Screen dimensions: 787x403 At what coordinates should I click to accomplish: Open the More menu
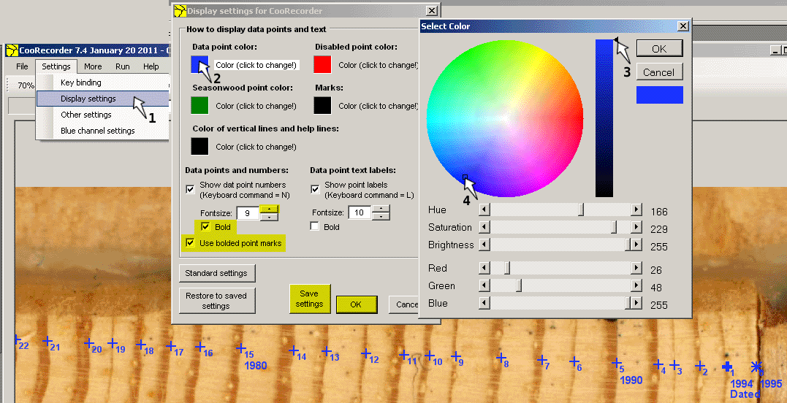[x=93, y=66]
